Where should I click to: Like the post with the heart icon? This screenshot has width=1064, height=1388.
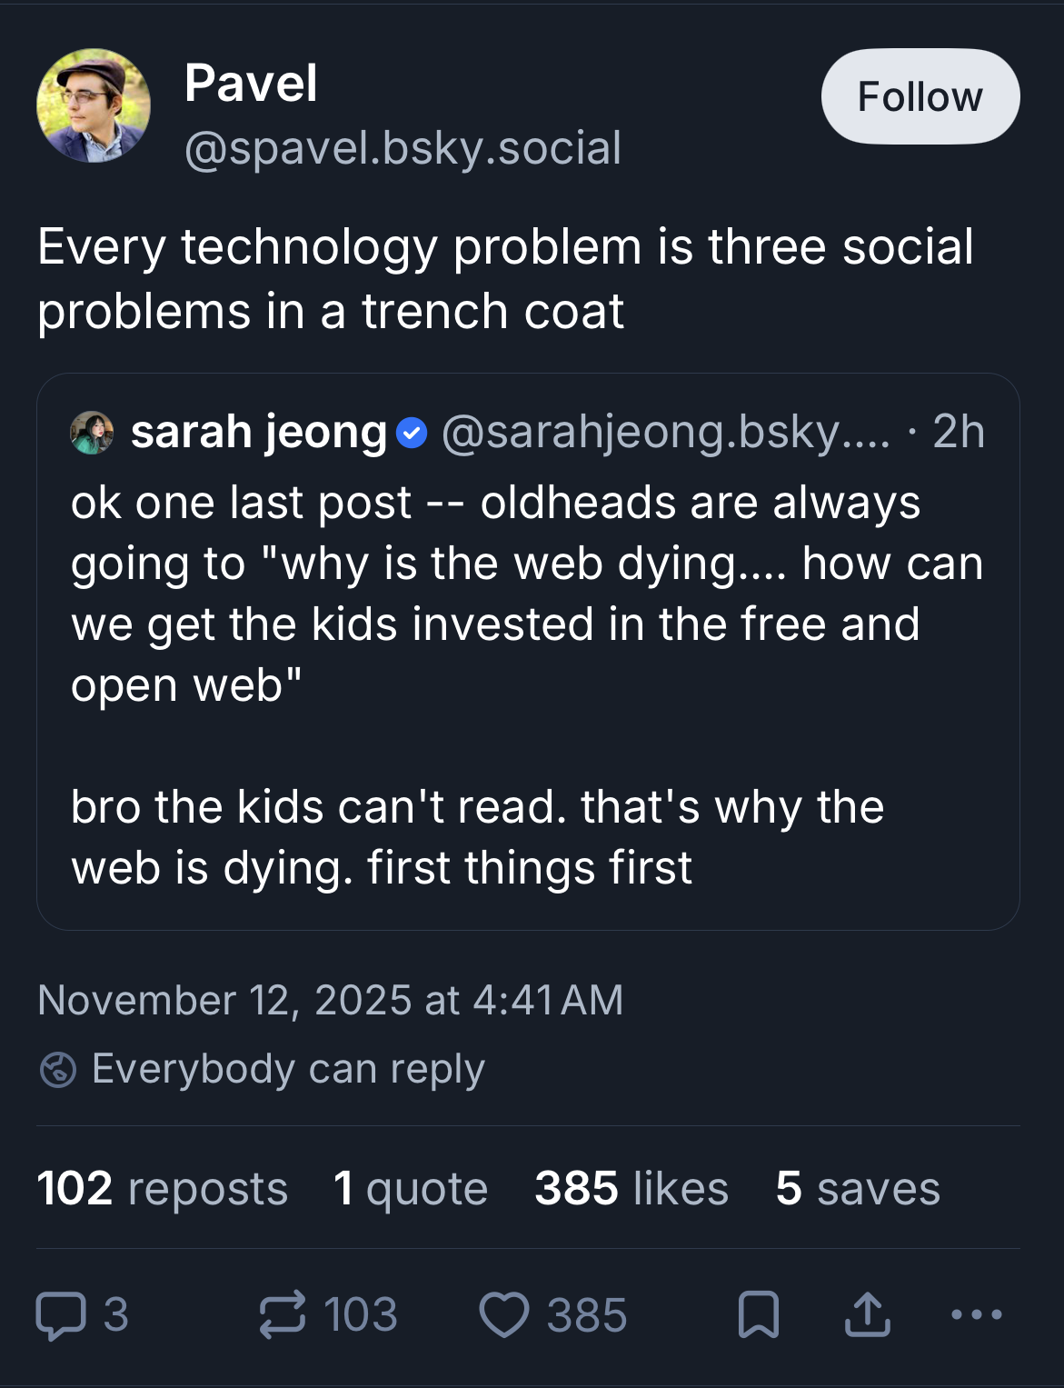click(x=504, y=1315)
